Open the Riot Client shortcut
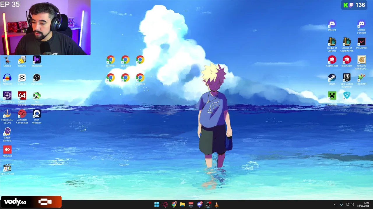The height and width of the screenshot is (209, 373). pos(347,61)
